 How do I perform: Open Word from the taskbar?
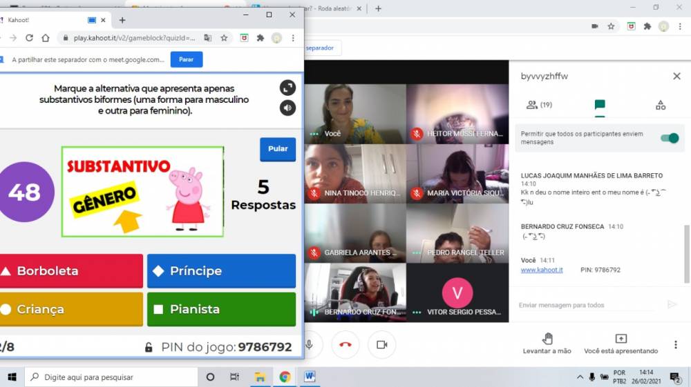point(309,377)
